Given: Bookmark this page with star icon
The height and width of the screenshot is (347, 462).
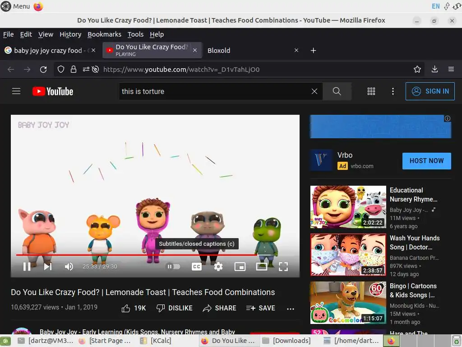Looking at the screenshot, I should pyautogui.click(x=417, y=69).
